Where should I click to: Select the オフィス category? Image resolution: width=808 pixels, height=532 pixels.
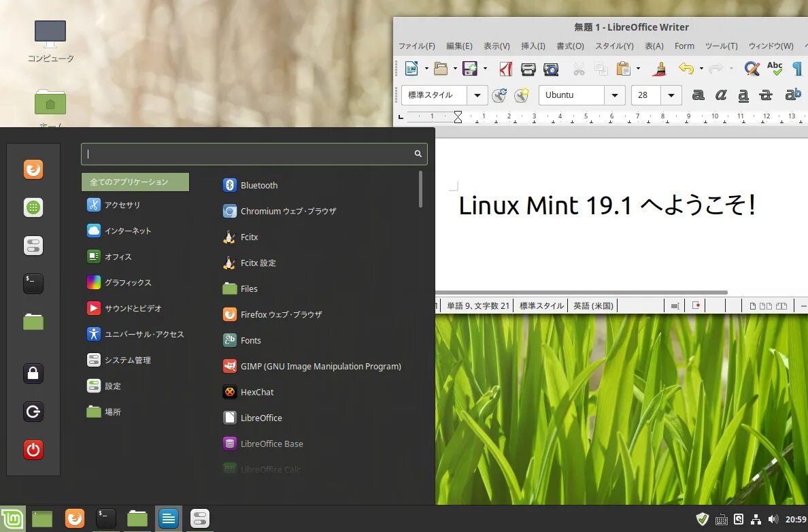(x=135, y=256)
